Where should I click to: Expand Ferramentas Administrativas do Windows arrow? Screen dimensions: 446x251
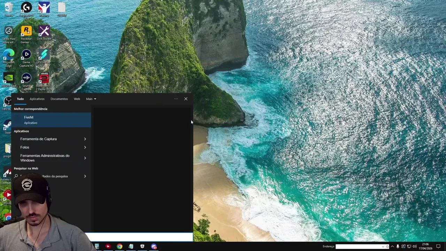(85, 158)
